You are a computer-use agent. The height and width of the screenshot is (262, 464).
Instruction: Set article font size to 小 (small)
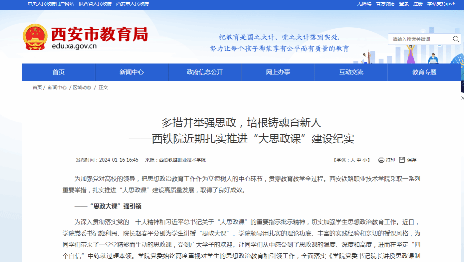pyautogui.click(x=365, y=160)
